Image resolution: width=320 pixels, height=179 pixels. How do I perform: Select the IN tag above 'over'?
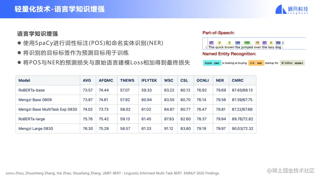257,43
